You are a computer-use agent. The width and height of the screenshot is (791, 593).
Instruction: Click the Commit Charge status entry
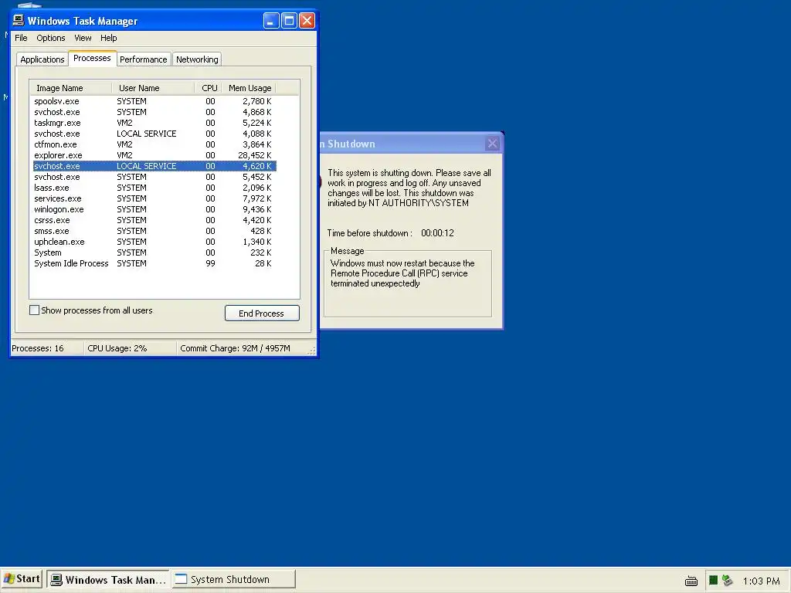235,348
